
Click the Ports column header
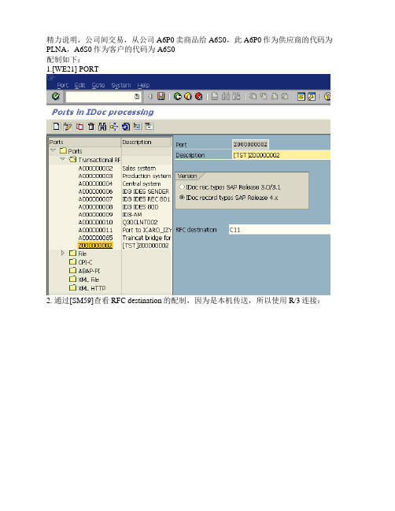coord(85,142)
